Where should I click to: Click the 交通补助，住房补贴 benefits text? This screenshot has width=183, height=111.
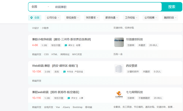pyautogui.click(x=124, y=28)
